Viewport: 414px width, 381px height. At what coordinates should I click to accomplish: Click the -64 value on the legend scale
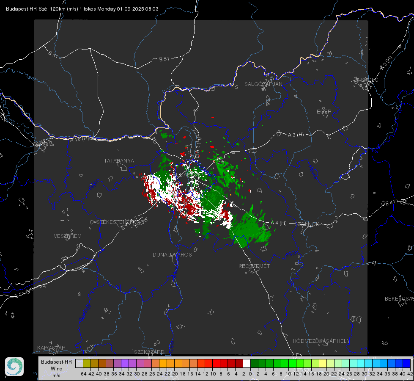coord(82,374)
